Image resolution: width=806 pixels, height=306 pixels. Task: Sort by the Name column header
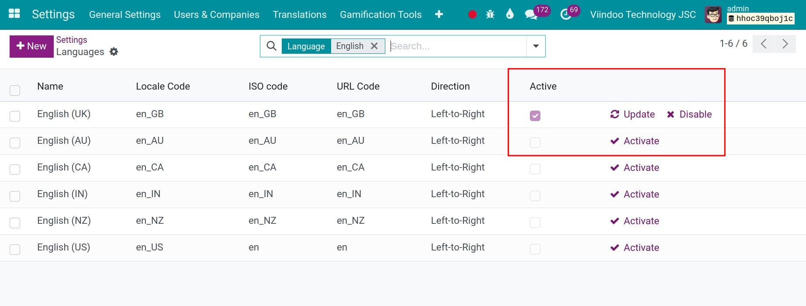coord(50,86)
